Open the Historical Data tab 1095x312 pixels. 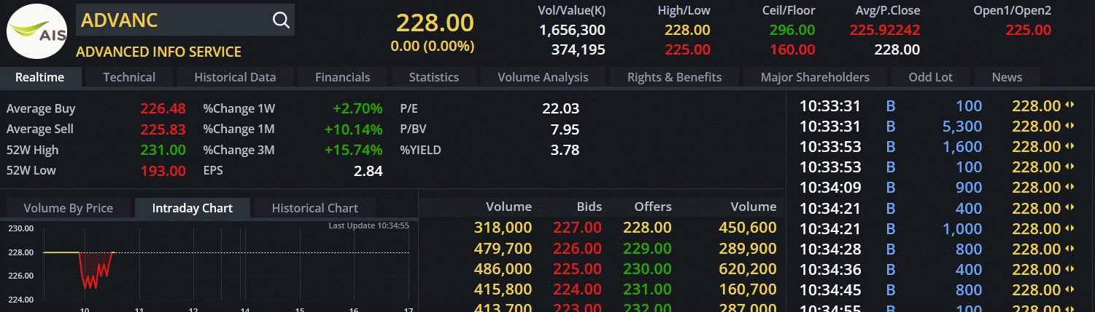click(x=235, y=77)
